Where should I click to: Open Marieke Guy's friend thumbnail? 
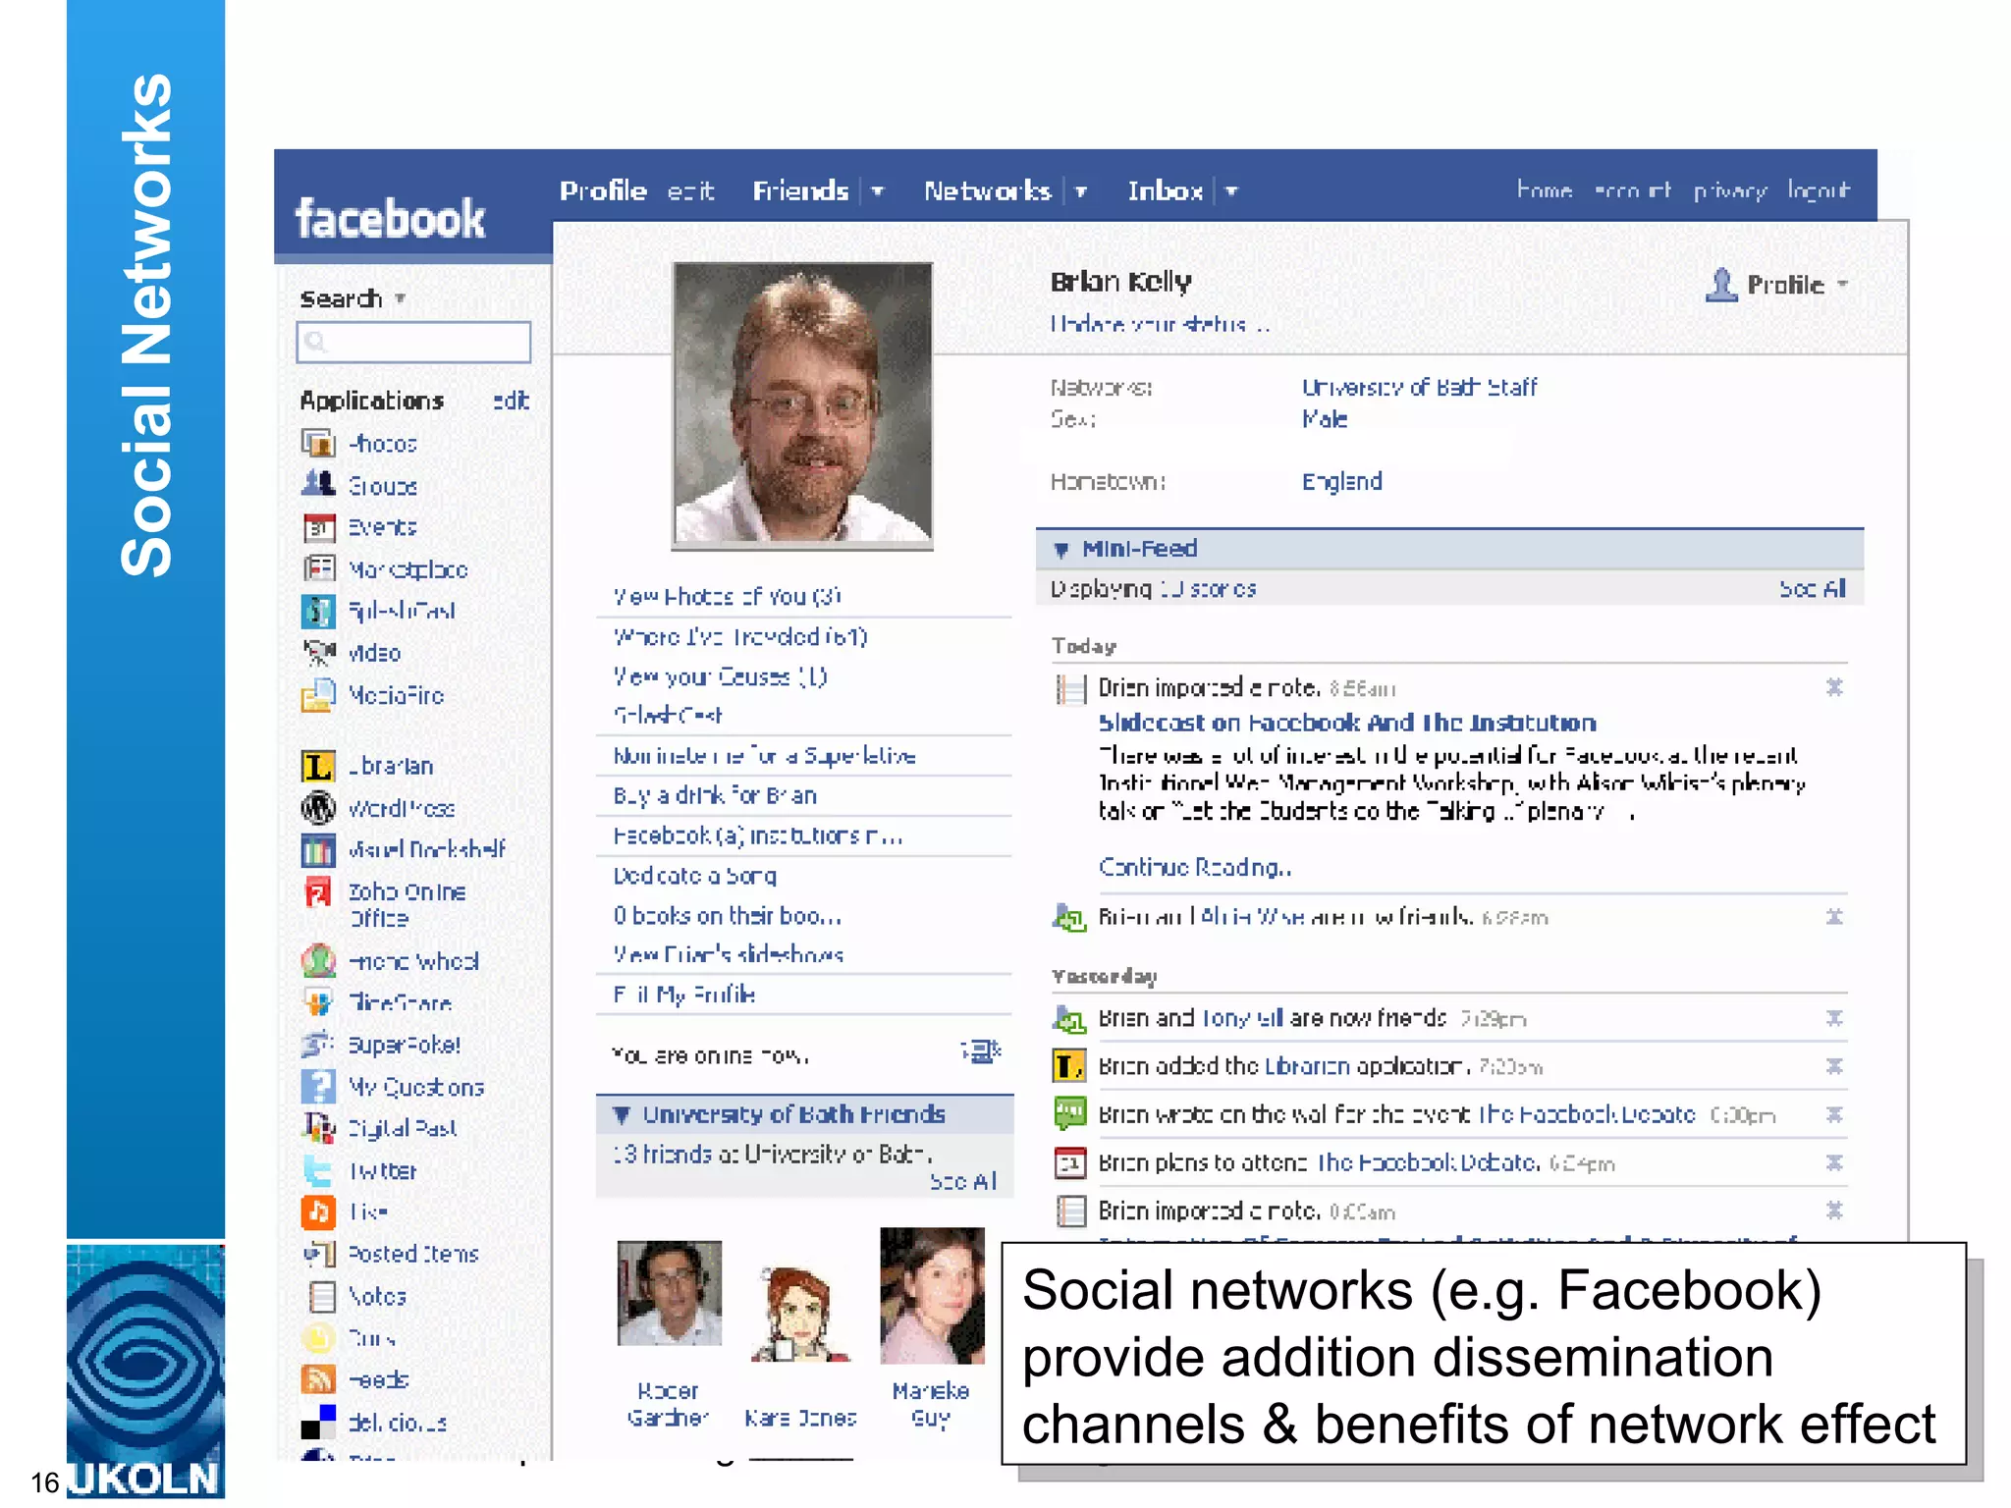pyautogui.click(x=932, y=1296)
